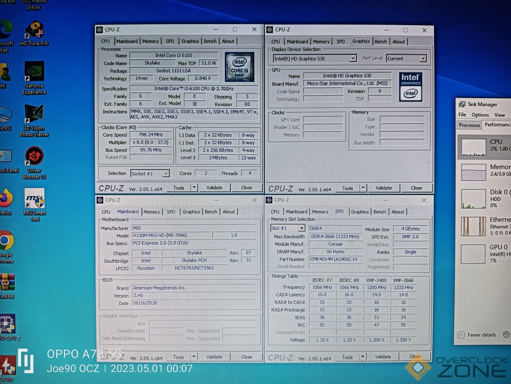Viewport: 511px width, 384px height.
Task: Switch to Memory tab in top-left CPU-Z
Action: click(151, 41)
